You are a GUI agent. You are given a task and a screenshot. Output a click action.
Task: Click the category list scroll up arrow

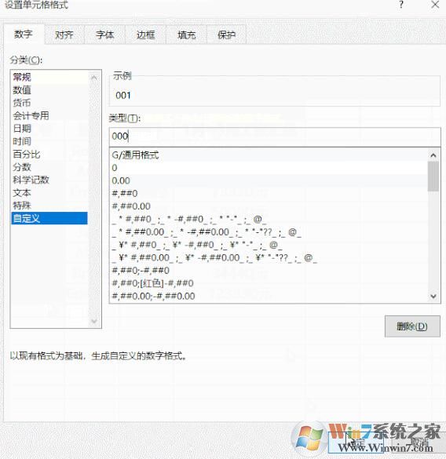tap(94, 78)
